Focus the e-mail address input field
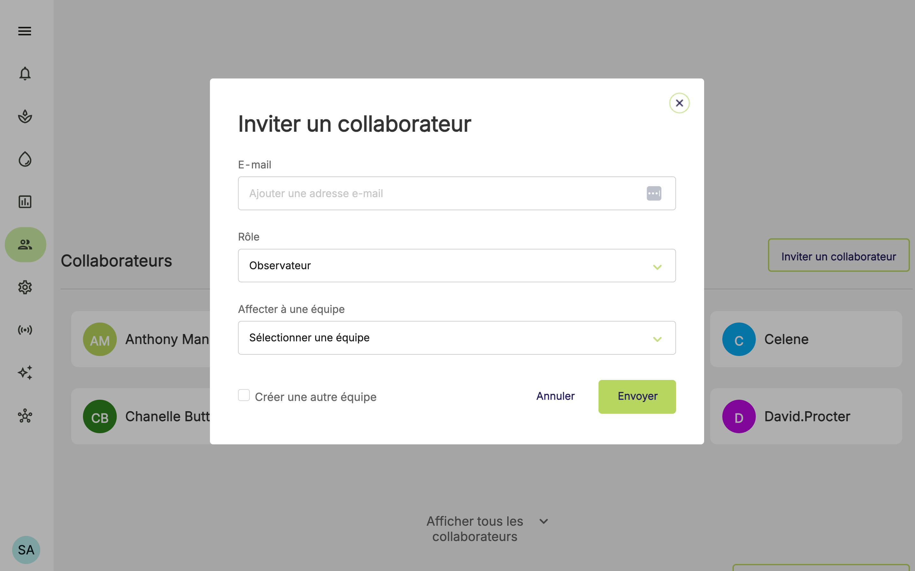Image resolution: width=915 pixels, height=571 pixels. [457, 193]
